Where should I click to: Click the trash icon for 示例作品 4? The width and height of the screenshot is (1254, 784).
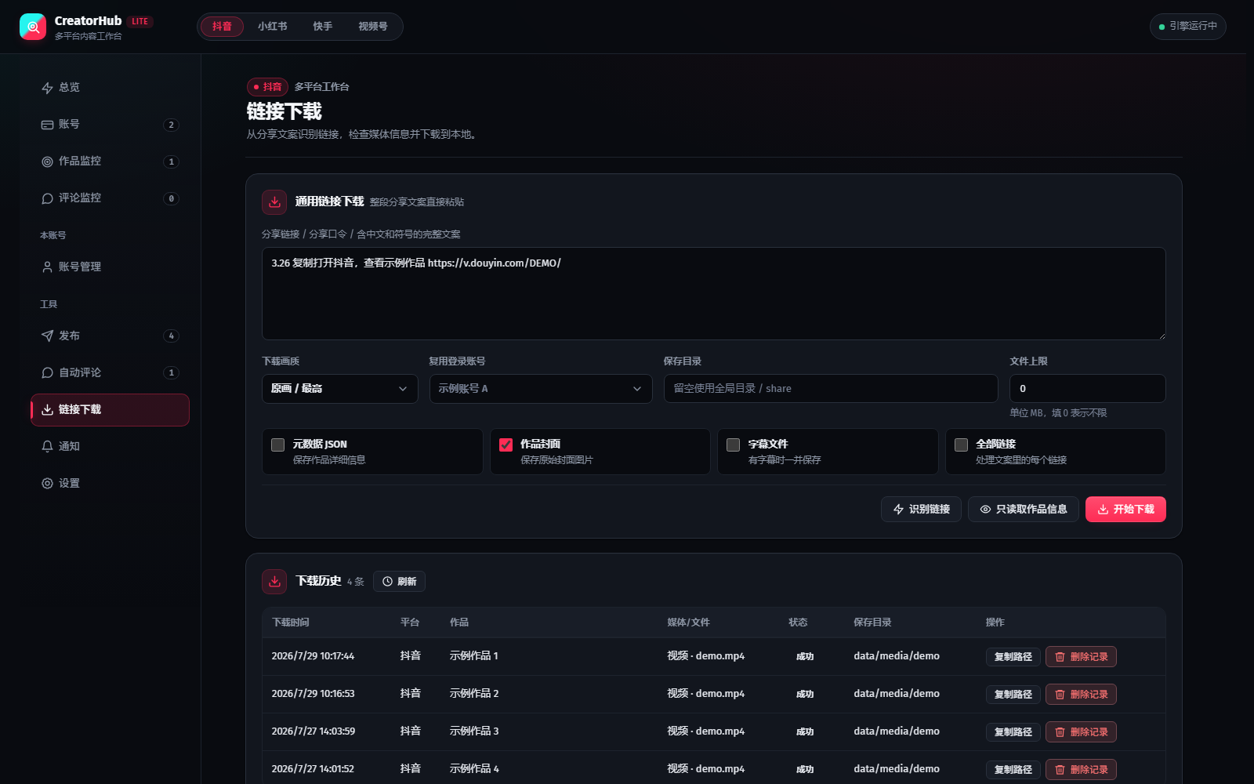(x=1060, y=770)
